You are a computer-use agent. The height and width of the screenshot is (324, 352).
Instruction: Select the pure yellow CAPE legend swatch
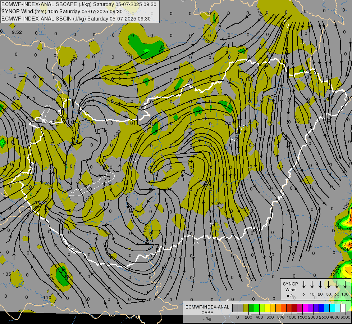268,308
